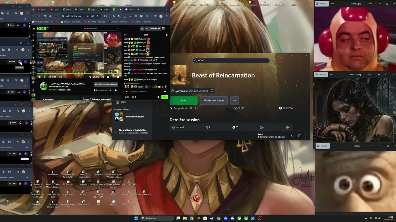Reload the Kick page
This screenshot has width=396, height=222.
coord(45,16)
